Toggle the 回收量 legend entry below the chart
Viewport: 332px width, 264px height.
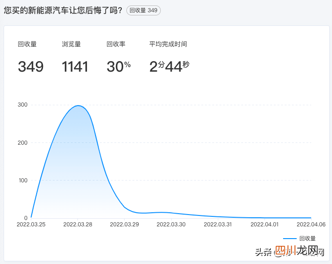pos(299,238)
